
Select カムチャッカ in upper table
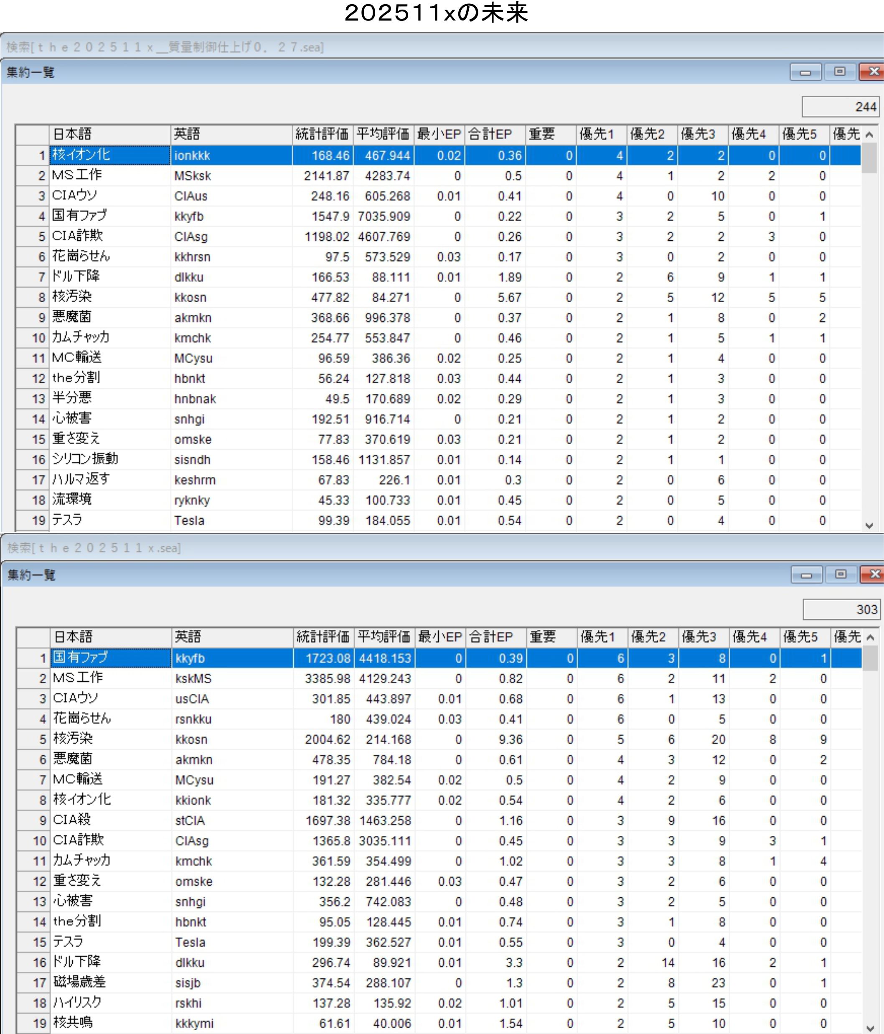pos(110,338)
